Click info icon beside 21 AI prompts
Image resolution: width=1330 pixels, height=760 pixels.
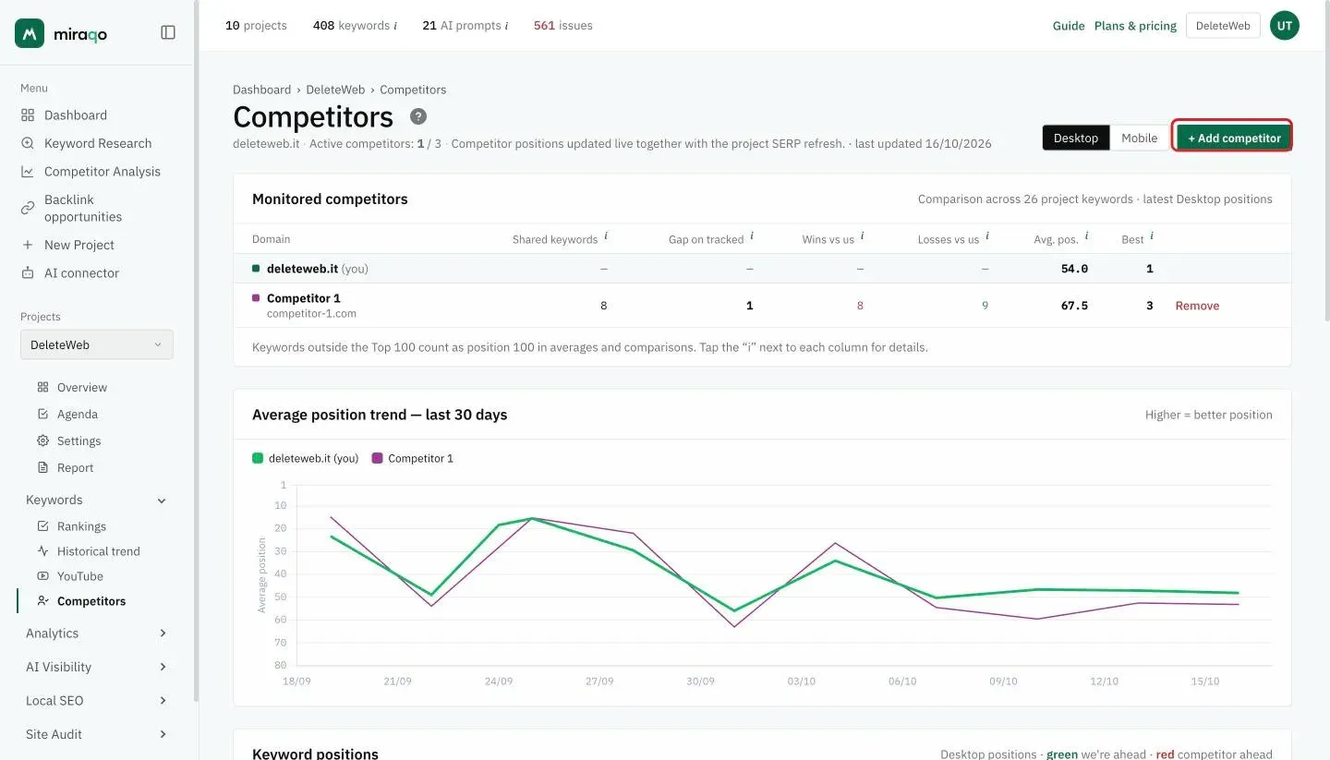point(506,26)
